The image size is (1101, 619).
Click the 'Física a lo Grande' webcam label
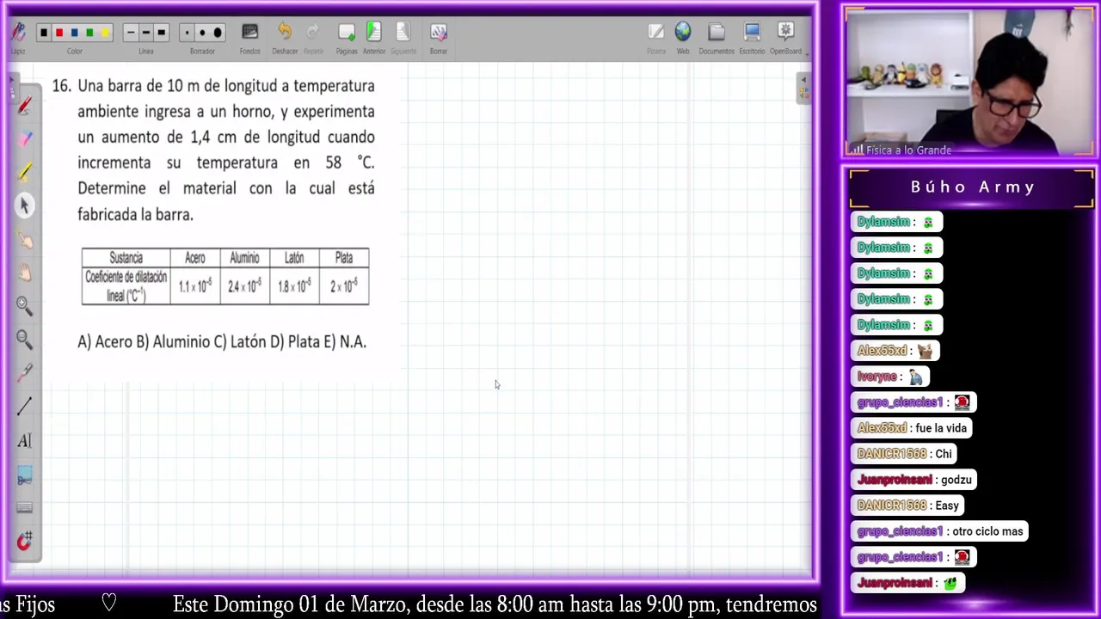[908, 150]
